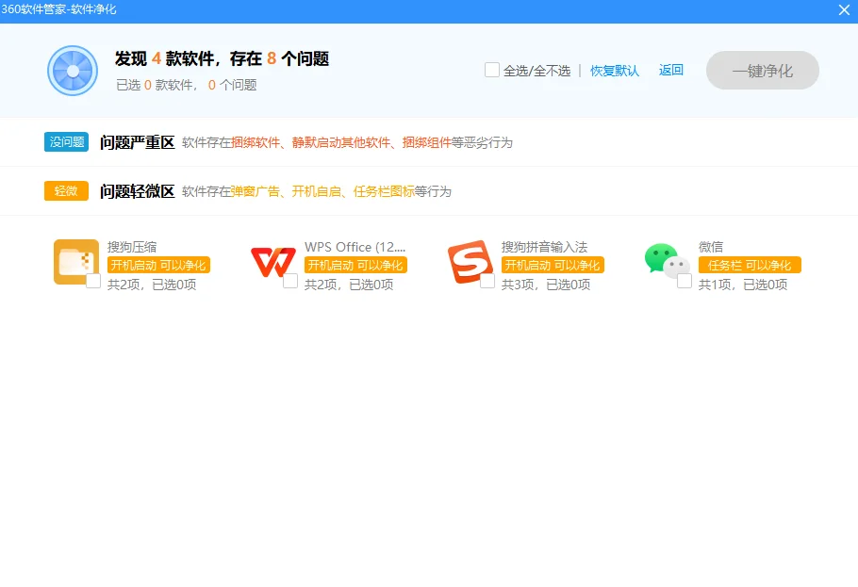Click the orange 轻微 tag in 问题轻微区 row

(64, 190)
